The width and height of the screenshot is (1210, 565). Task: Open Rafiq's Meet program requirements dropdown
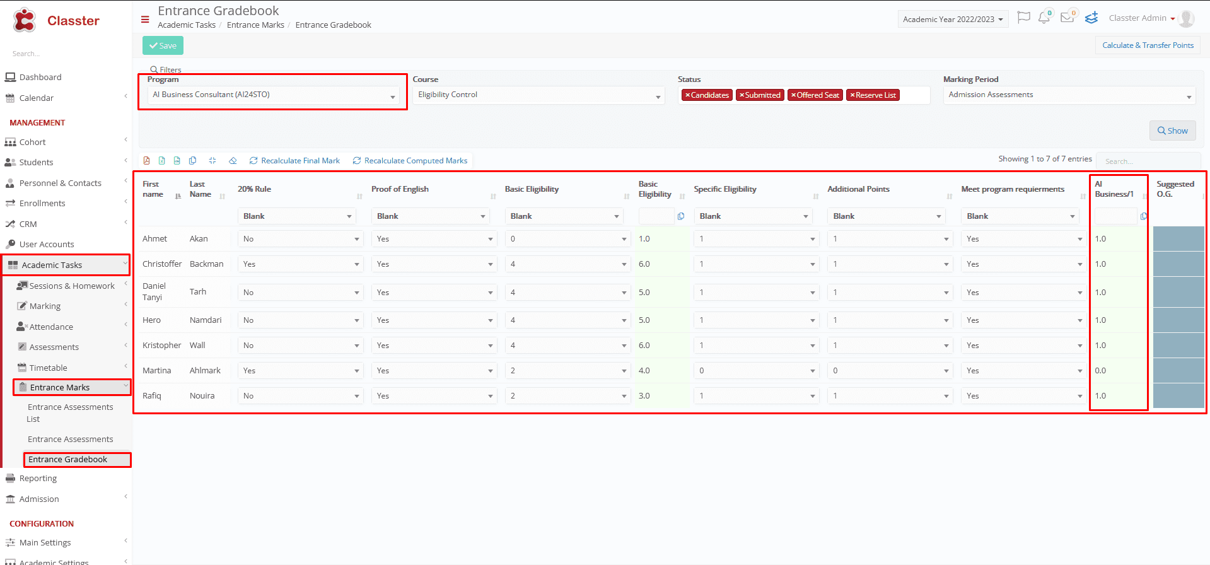(1024, 396)
